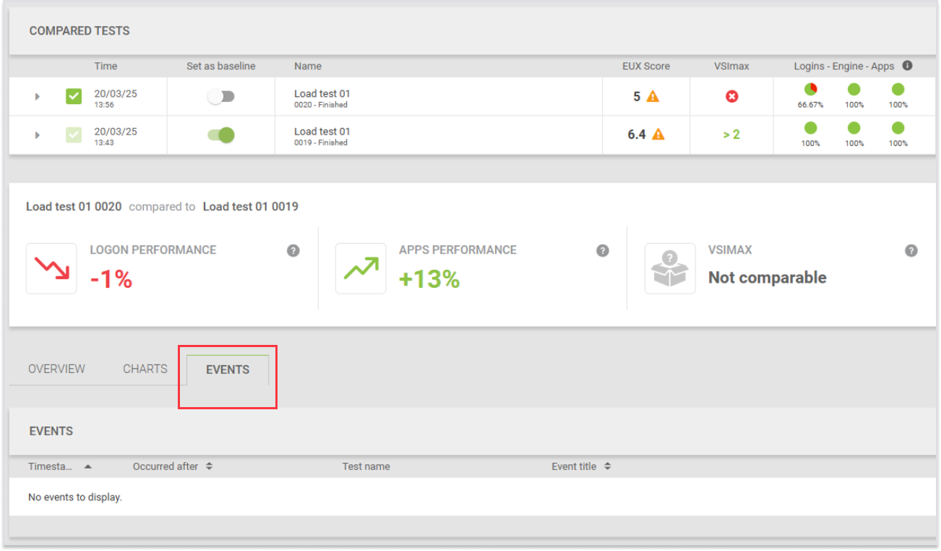
Task: Switch to the Overview tab
Action: [x=56, y=369]
